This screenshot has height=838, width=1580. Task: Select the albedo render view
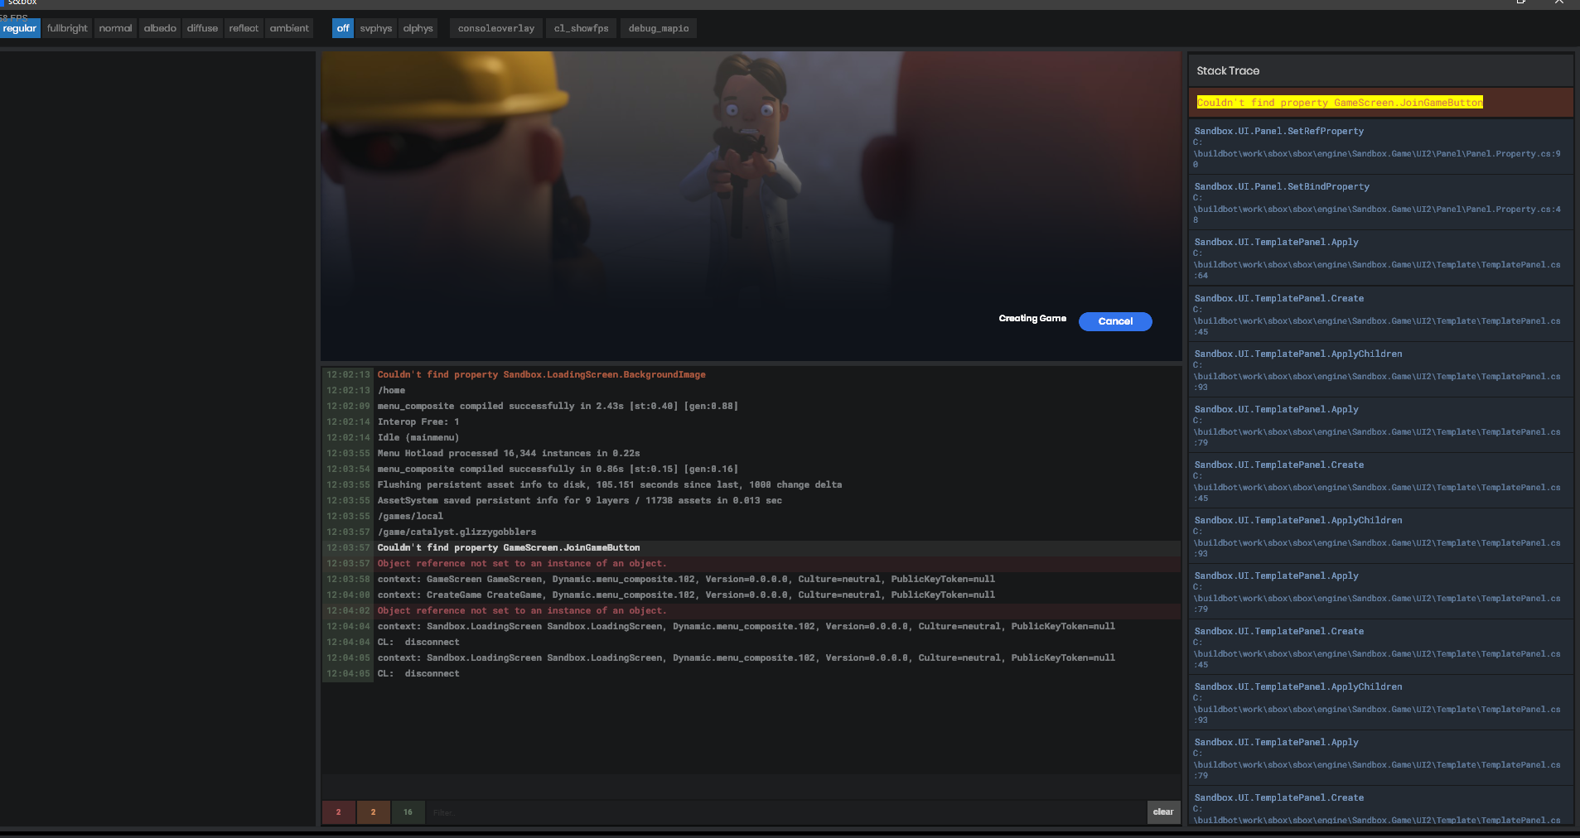[159, 27]
